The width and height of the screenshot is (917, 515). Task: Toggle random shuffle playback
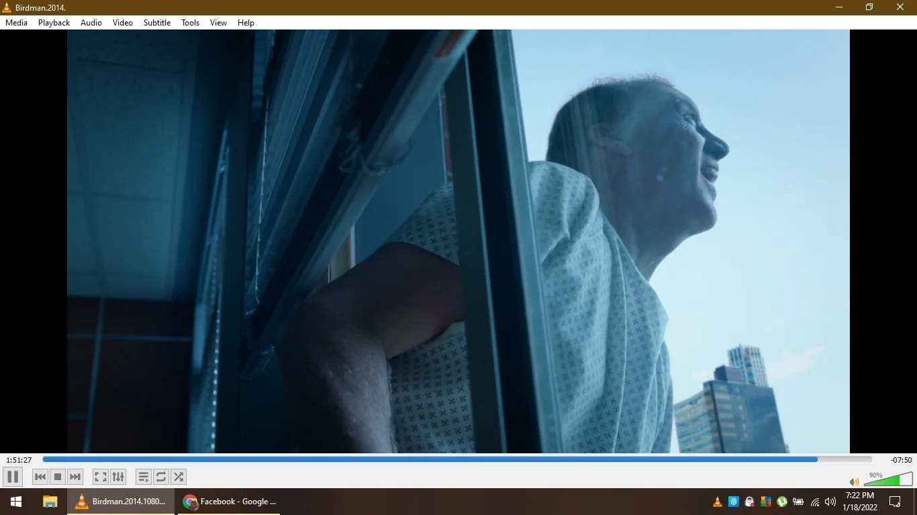coord(179,477)
